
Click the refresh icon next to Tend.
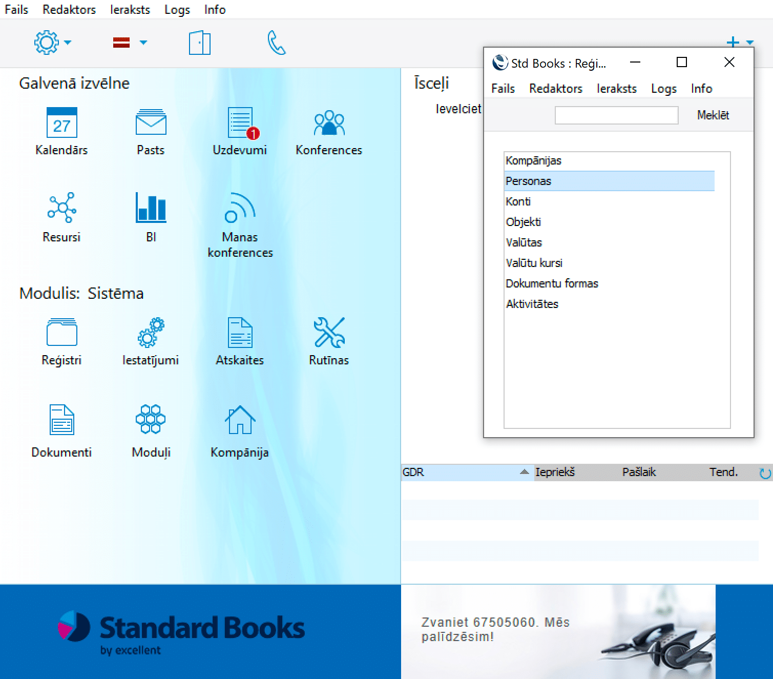point(765,473)
